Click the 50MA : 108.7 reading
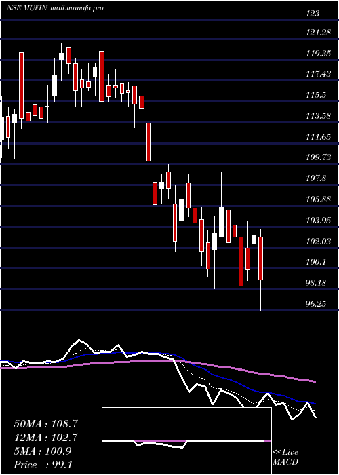 click(45, 424)
